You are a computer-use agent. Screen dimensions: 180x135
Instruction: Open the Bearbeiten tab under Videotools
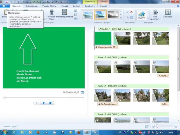90,6
